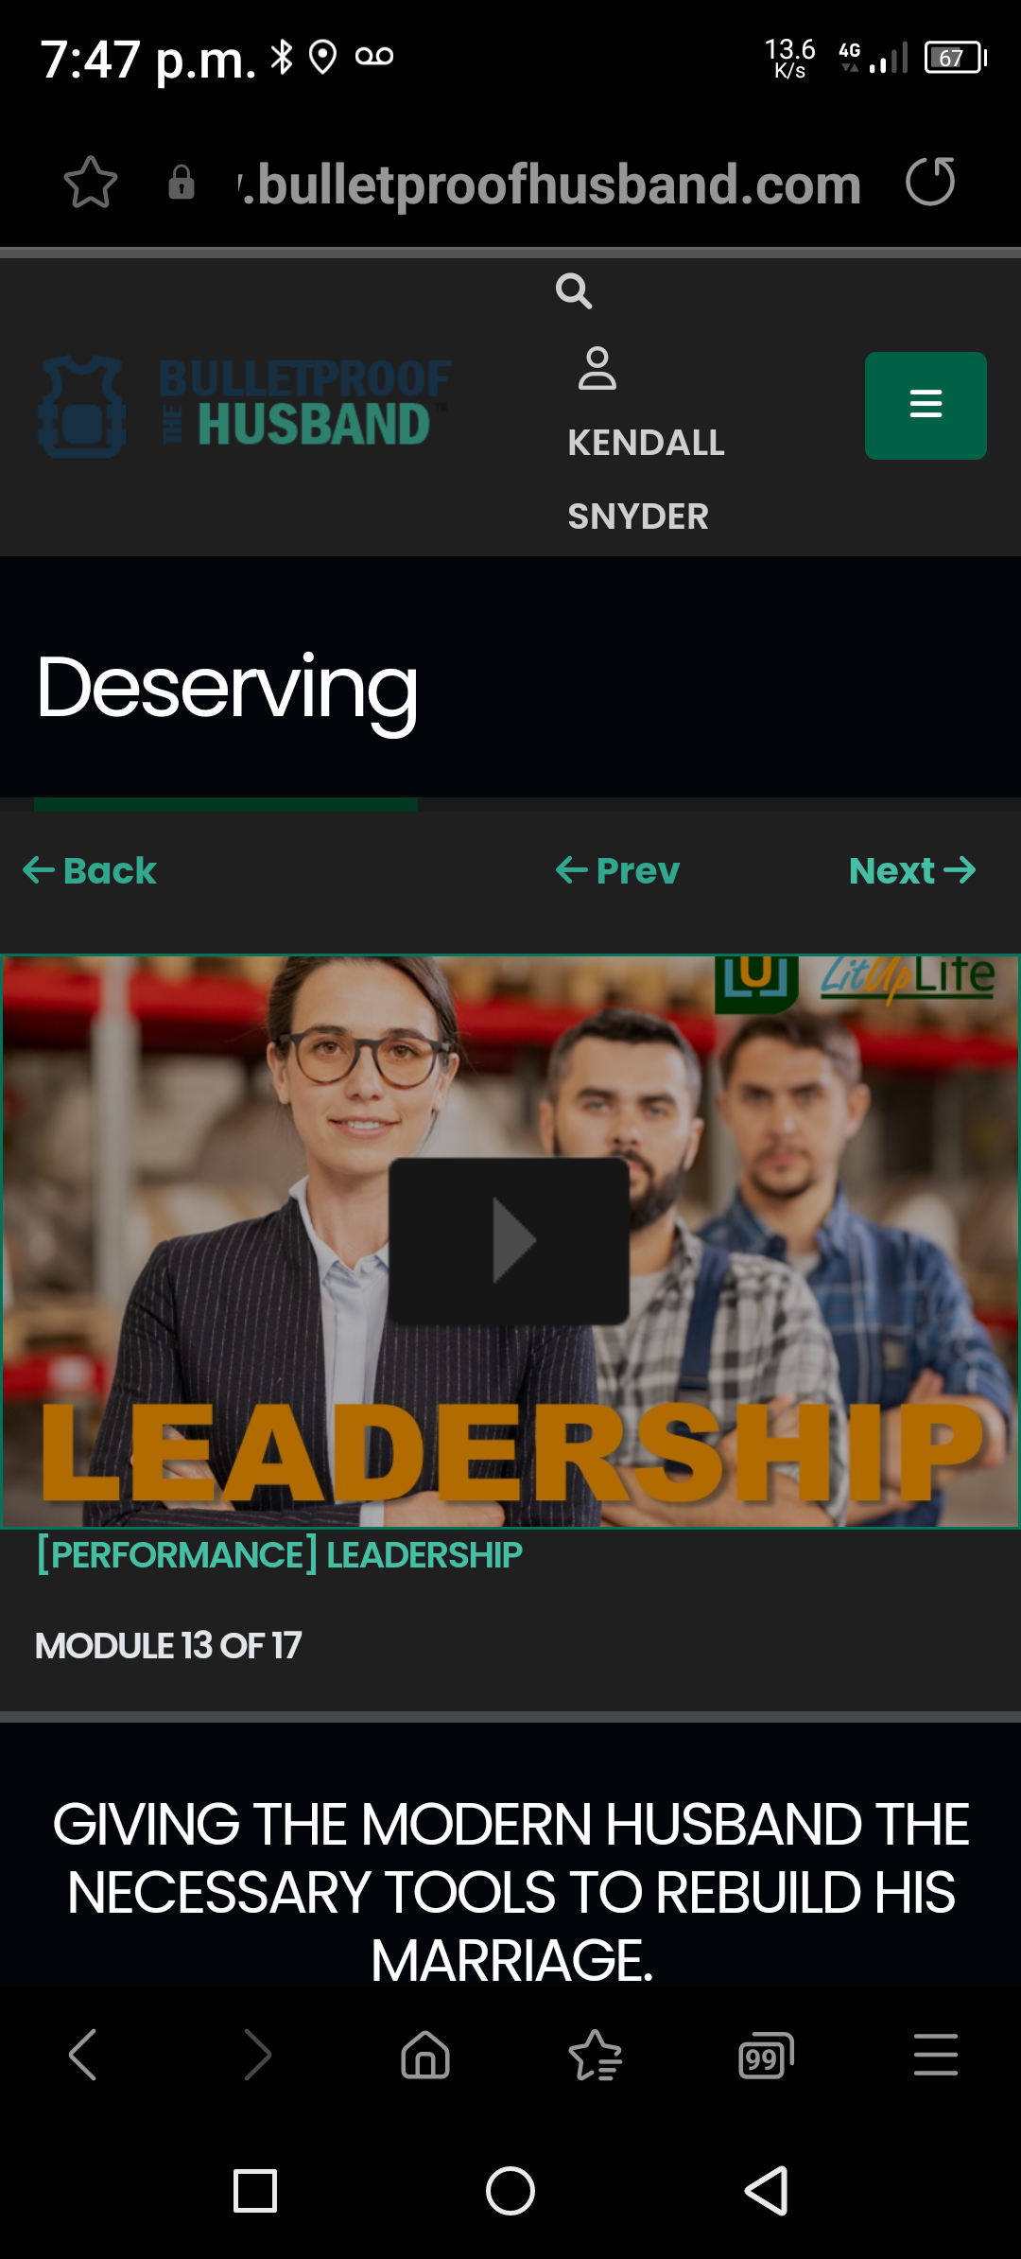Open the Prev module
1021x2259 pixels.
tap(617, 870)
